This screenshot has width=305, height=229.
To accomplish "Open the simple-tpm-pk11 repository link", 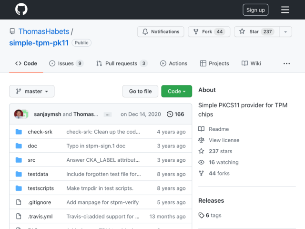I will tap(39, 43).
